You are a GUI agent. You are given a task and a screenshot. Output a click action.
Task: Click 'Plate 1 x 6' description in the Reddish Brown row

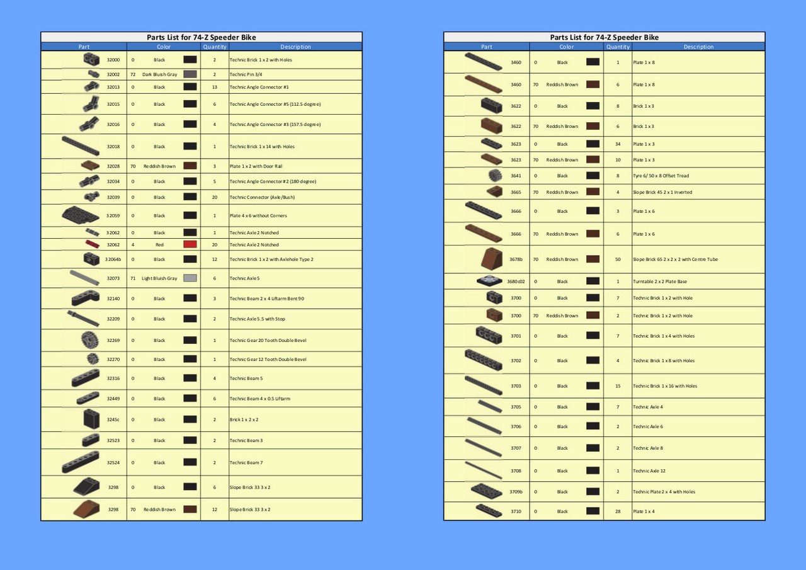(644, 234)
